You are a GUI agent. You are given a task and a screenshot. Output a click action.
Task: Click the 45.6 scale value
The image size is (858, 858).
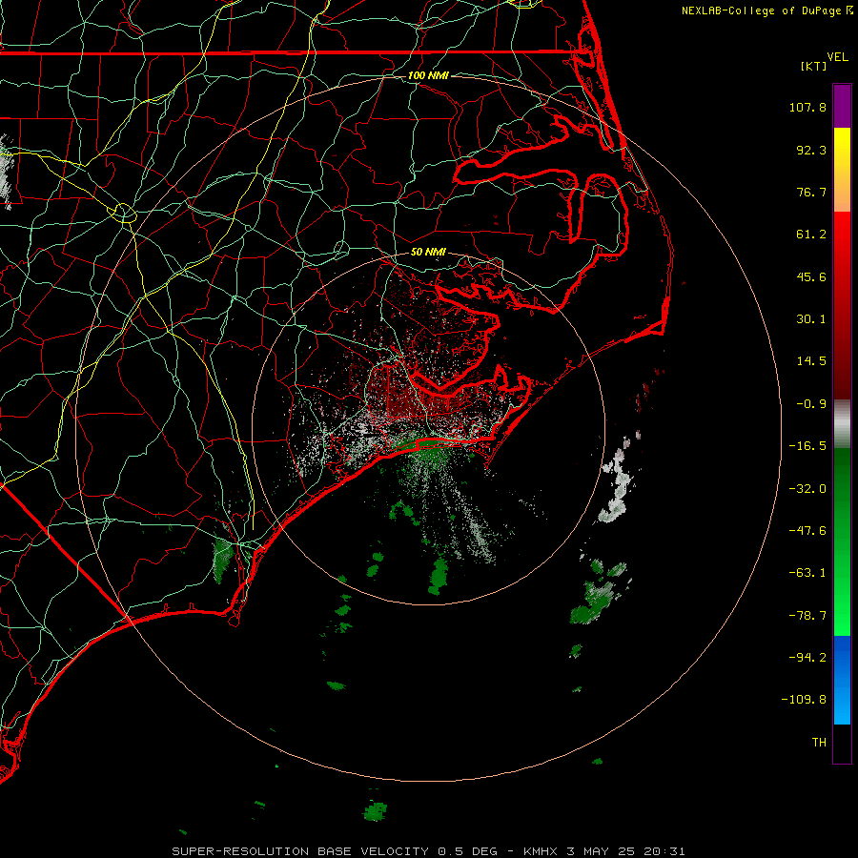point(811,276)
